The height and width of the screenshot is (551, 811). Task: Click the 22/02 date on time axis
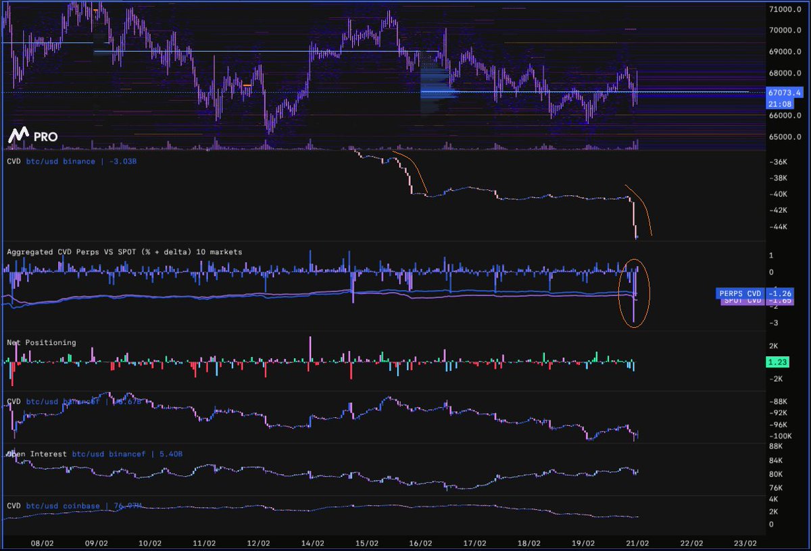click(x=691, y=544)
